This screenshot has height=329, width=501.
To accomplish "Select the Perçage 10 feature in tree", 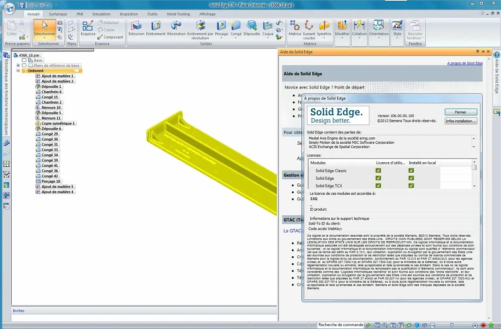I will (48, 181).
